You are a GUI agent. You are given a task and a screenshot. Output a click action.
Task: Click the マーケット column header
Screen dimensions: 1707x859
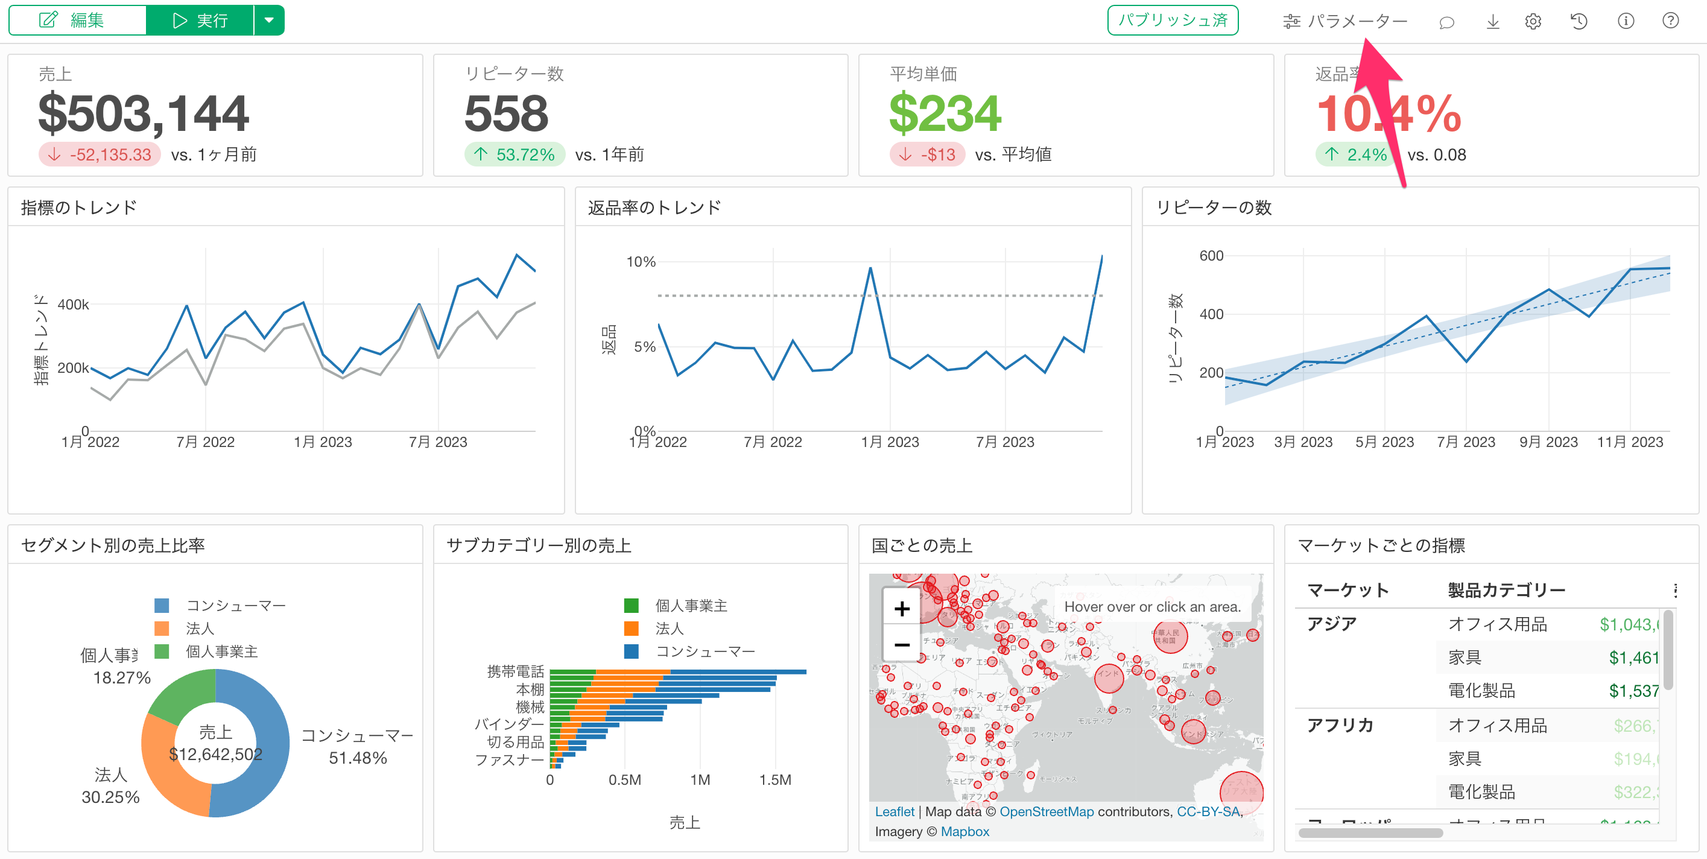point(1348,590)
